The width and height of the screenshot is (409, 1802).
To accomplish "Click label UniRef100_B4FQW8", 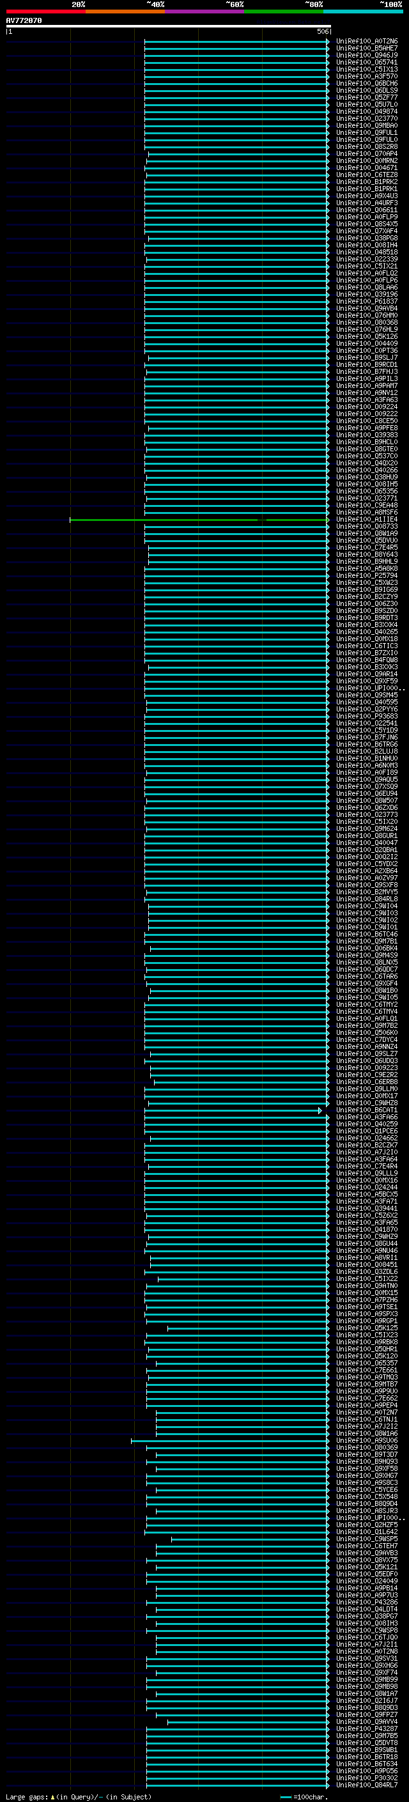I will 367,660.
